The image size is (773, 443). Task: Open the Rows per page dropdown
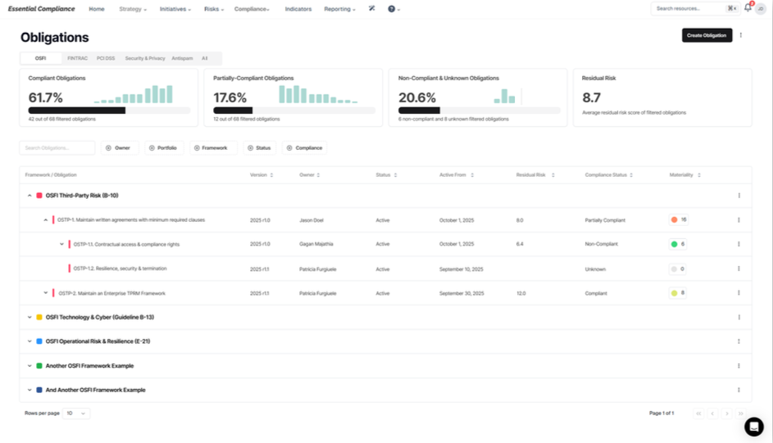pos(76,414)
